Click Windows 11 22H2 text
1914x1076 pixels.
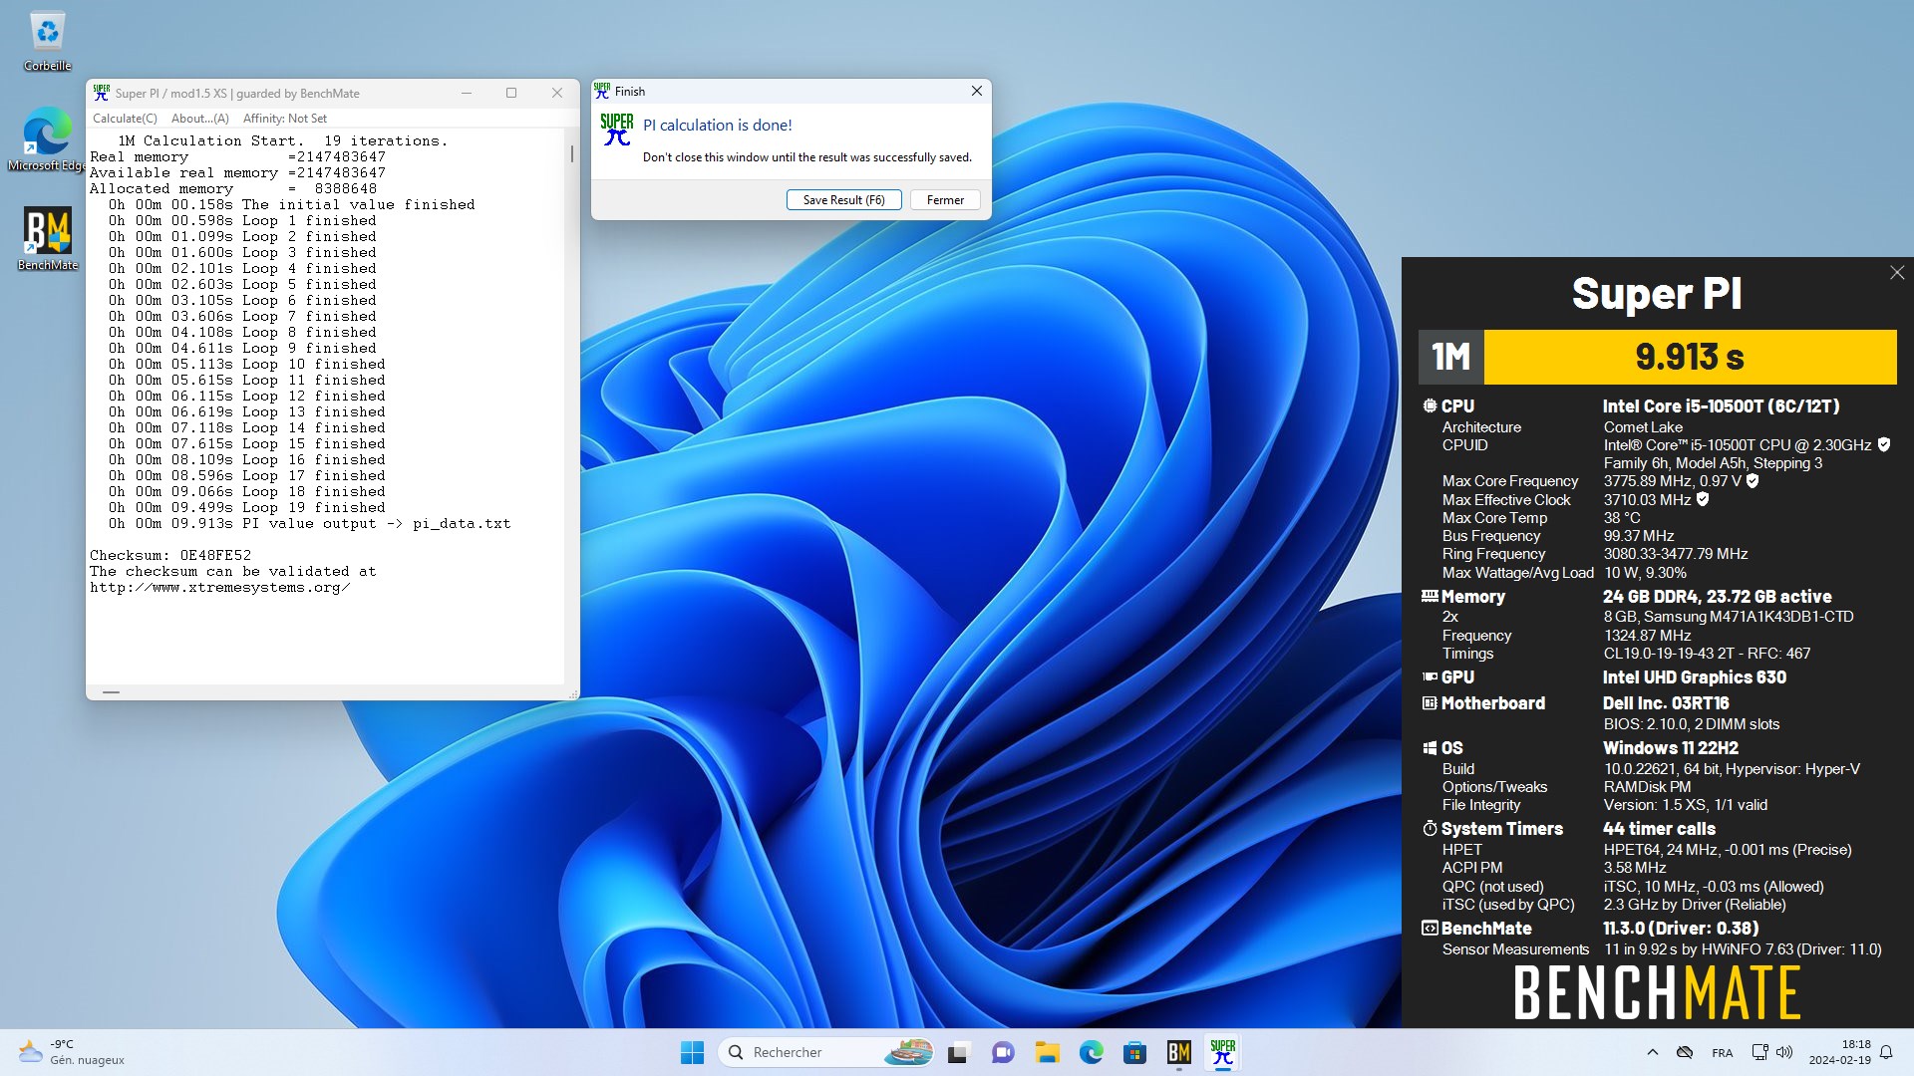1670,747
